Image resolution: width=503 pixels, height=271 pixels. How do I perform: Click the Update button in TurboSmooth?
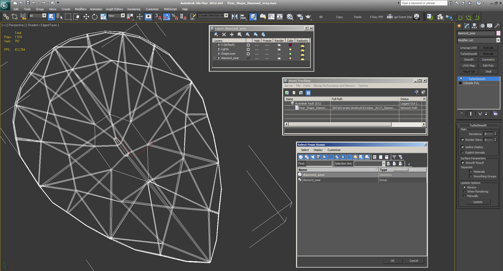[x=478, y=202]
